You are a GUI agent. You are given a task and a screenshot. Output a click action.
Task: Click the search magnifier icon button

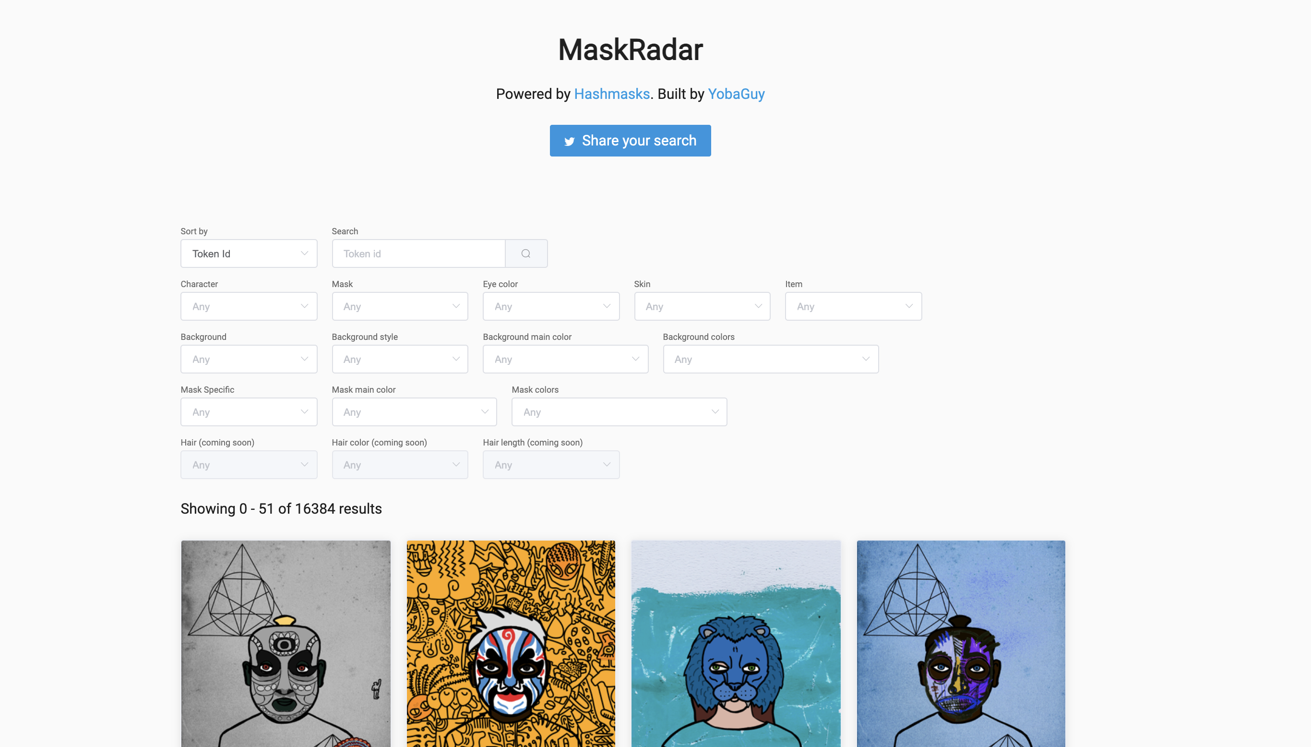coord(526,253)
